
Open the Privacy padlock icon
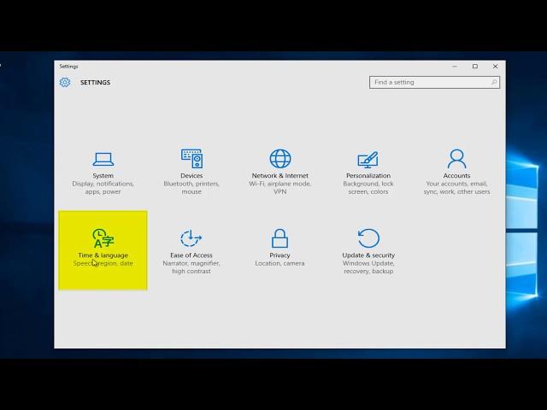click(279, 238)
